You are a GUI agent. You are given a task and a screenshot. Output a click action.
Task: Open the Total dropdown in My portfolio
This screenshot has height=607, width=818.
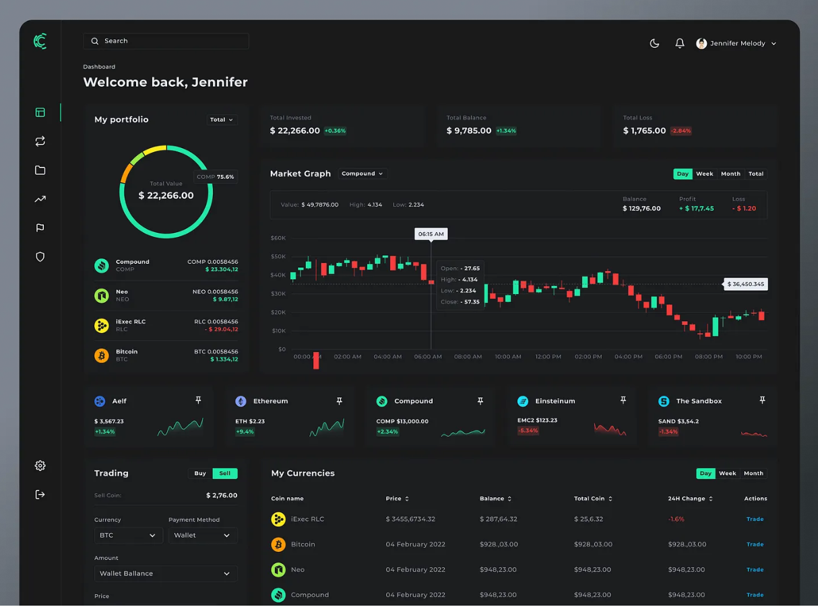pos(222,119)
